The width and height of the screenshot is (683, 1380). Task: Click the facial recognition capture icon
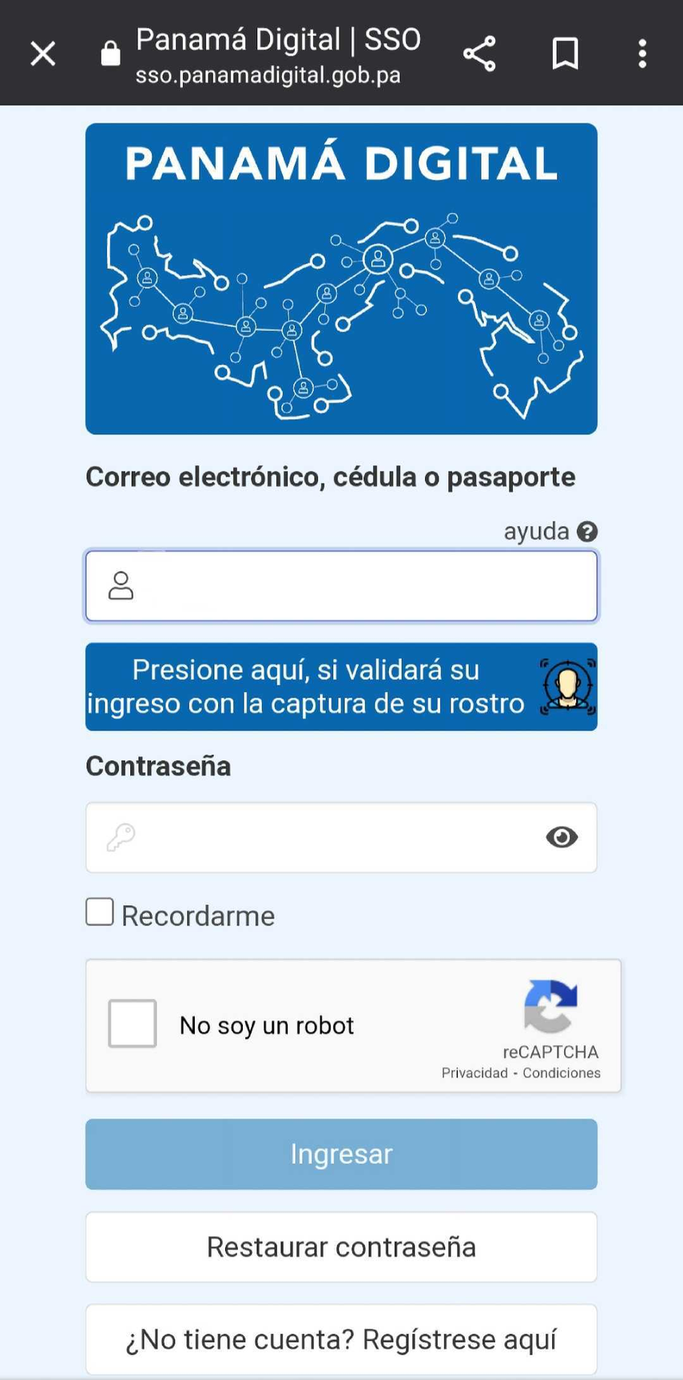566,686
